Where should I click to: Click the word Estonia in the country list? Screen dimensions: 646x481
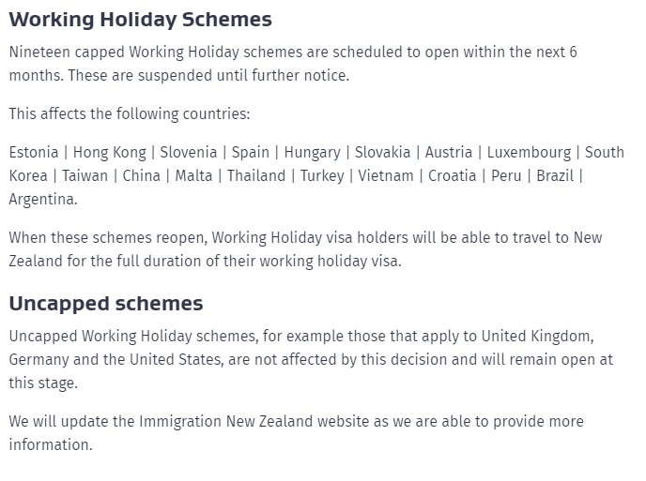click(x=33, y=152)
